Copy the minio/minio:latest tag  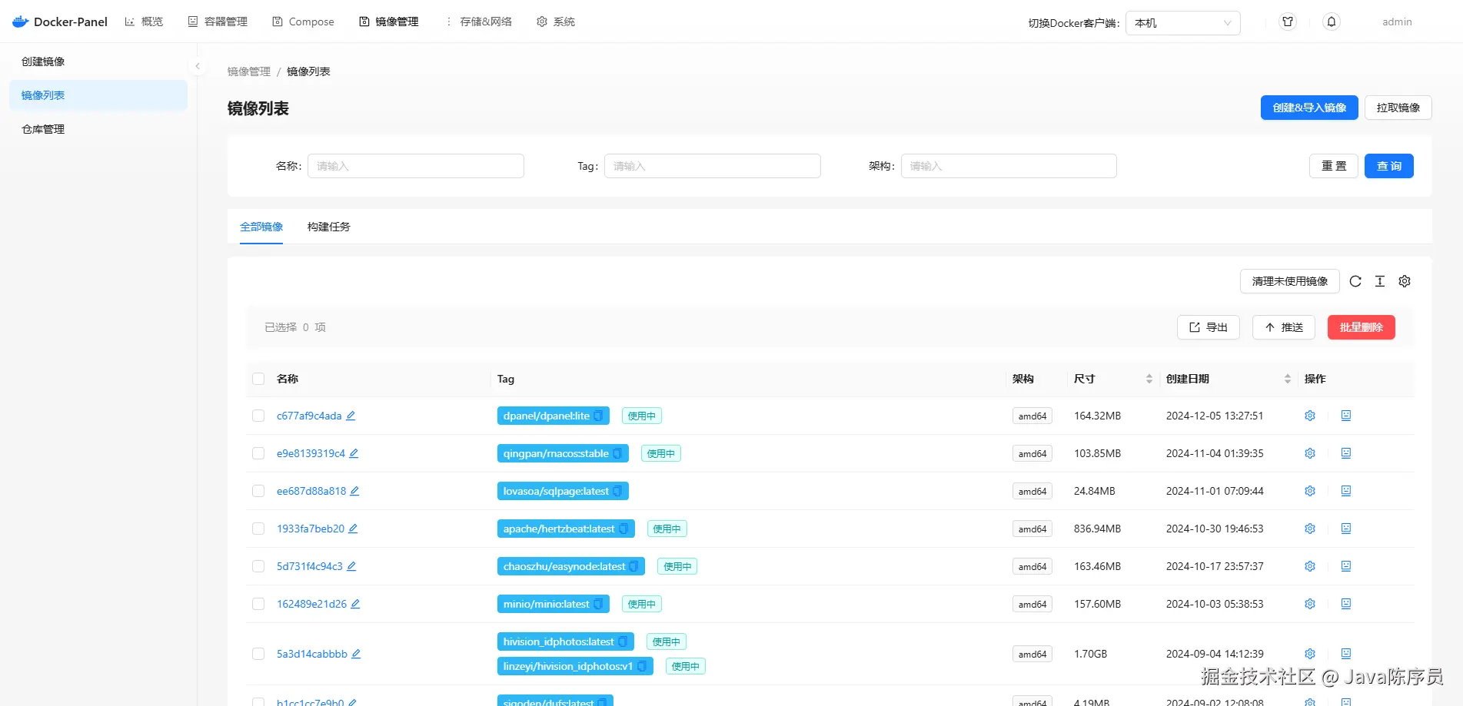[x=598, y=604]
